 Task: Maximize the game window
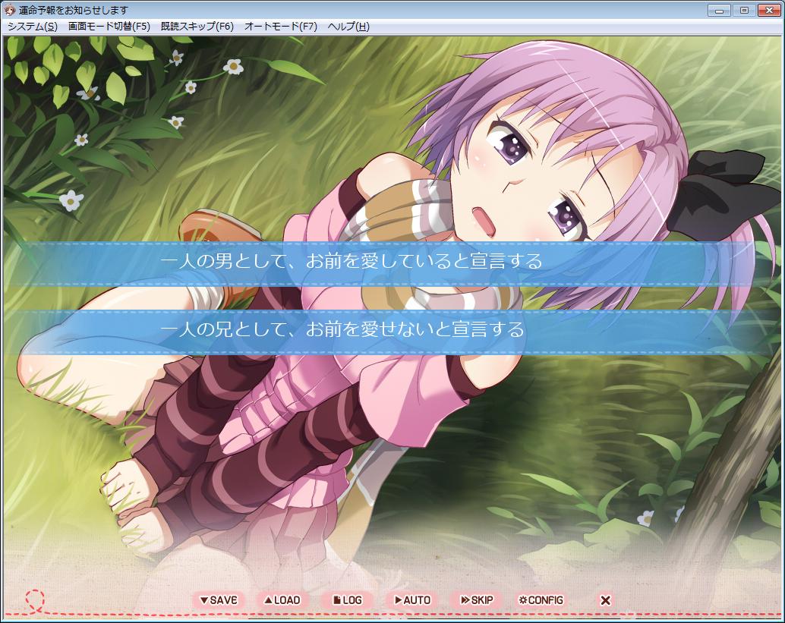pyautogui.click(x=745, y=10)
